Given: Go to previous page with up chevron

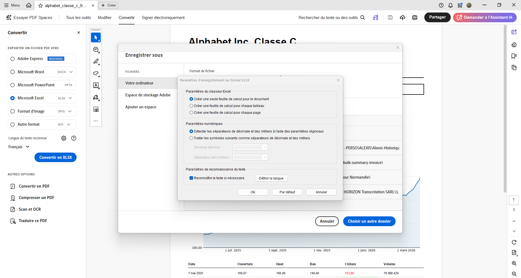Looking at the screenshot, I should click(x=514, y=221).
